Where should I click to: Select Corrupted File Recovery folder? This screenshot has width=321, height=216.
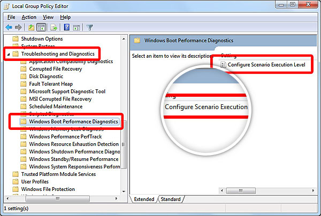point(56,69)
